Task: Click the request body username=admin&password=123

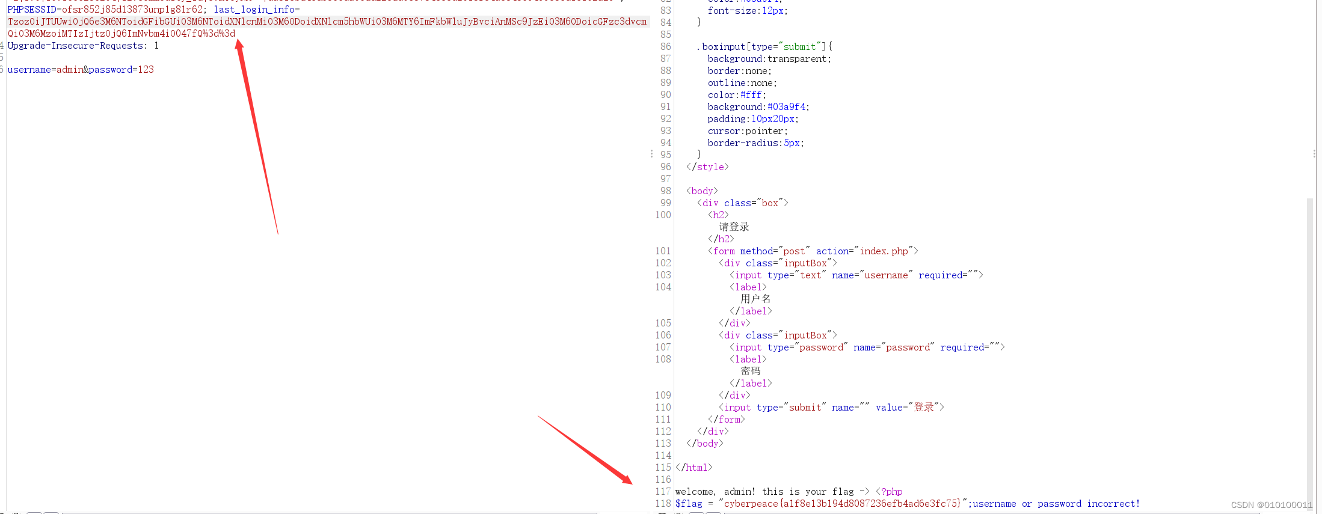Action: [x=81, y=70]
